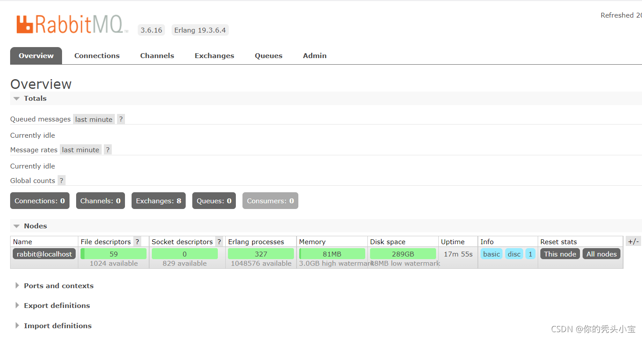This screenshot has width=642, height=337.
Task: Go to the Channels tab
Action: (x=157, y=56)
